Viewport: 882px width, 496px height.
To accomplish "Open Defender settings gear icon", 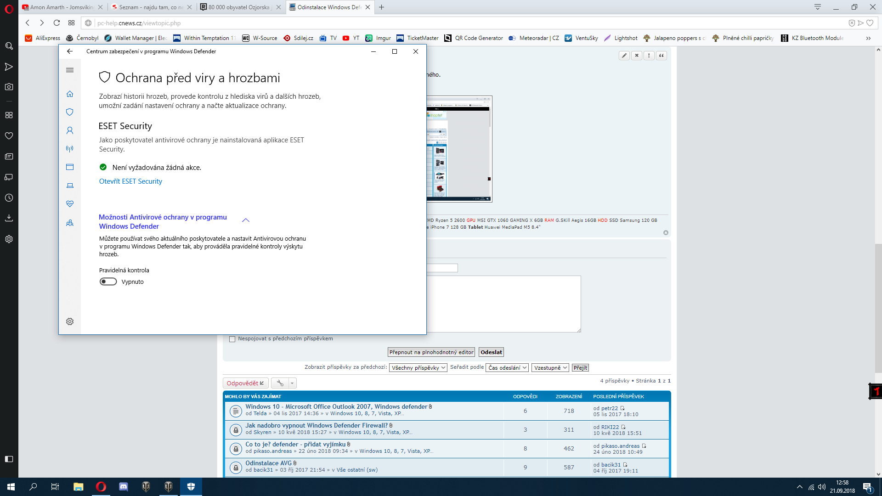I will [x=70, y=321].
